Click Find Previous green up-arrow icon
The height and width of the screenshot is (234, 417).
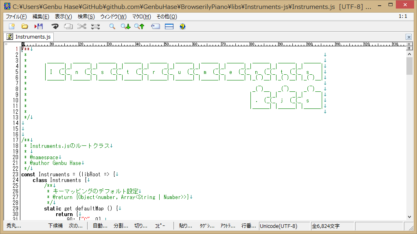[x=139, y=26]
